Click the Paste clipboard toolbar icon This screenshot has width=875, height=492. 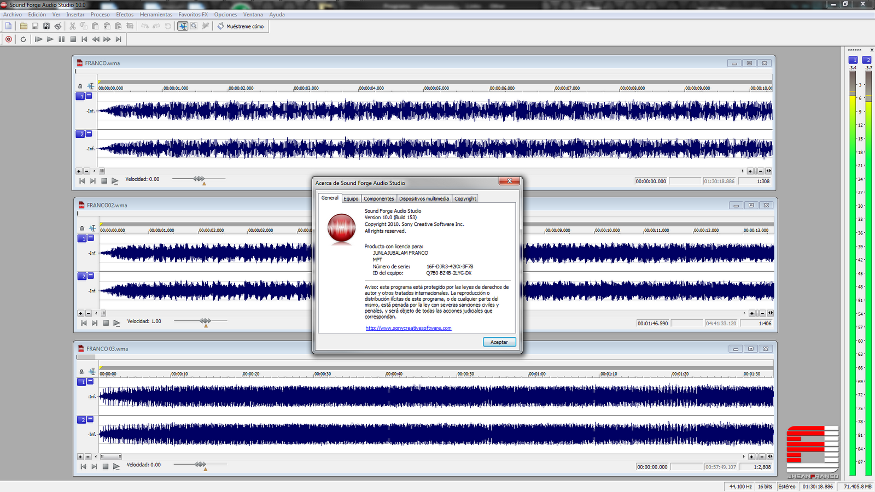(x=95, y=26)
